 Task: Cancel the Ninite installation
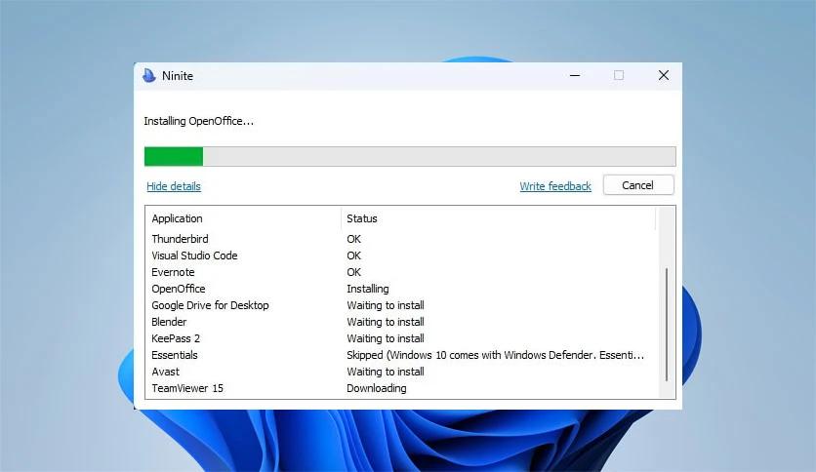point(638,185)
